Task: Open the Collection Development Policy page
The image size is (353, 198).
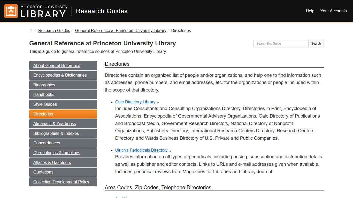Action: click(61, 182)
